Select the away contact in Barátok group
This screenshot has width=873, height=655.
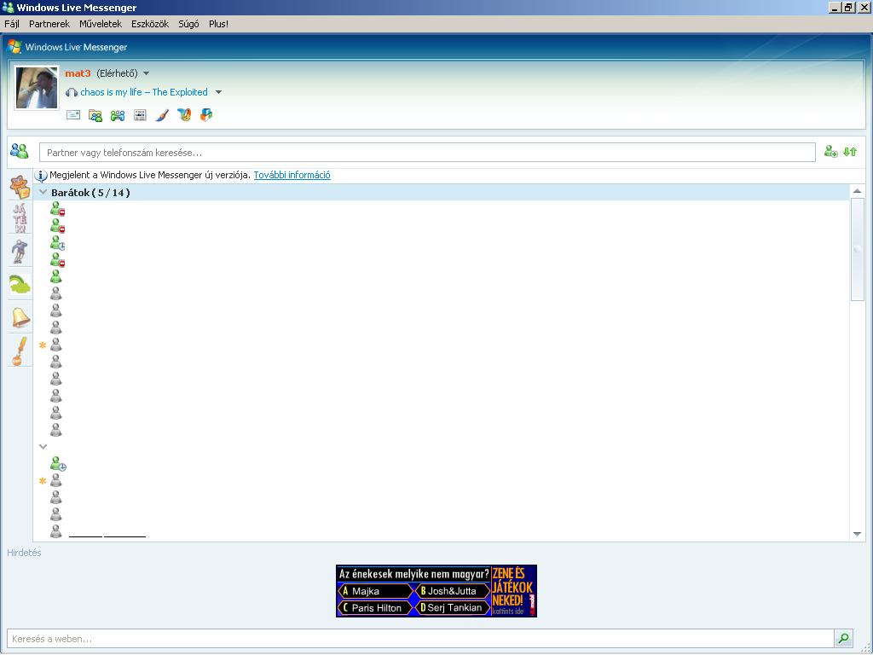pyautogui.click(x=57, y=243)
